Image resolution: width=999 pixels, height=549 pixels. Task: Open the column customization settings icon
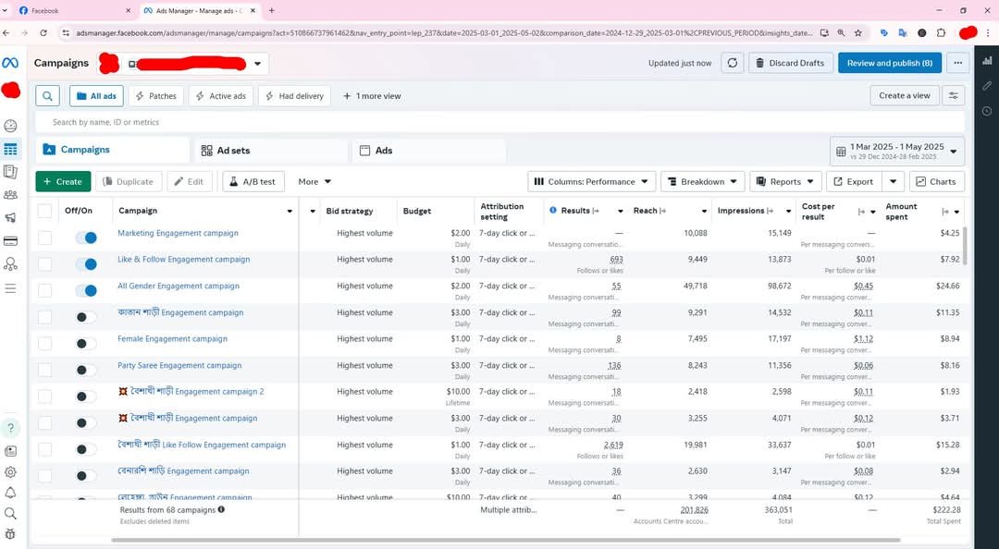[954, 96]
